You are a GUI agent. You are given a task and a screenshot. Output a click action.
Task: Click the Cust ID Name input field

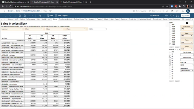click(x=187, y=54)
